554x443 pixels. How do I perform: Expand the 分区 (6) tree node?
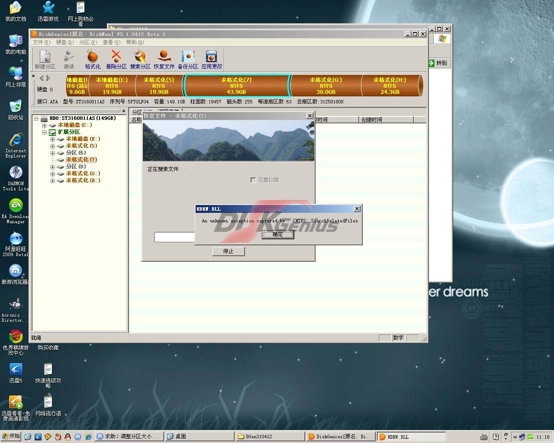tap(52, 153)
